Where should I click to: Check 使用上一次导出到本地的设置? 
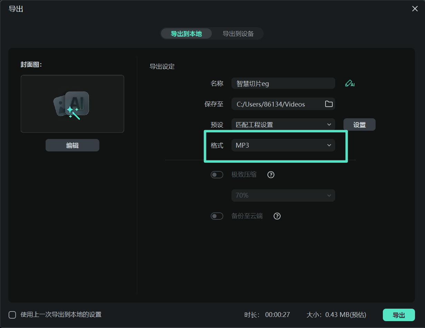[12, 315]
